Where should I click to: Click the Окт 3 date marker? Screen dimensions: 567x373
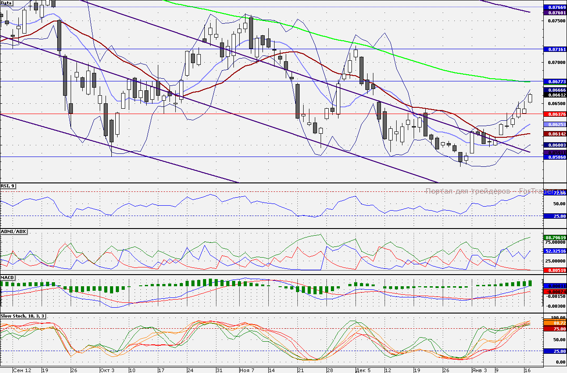click(x=107, y=370)
